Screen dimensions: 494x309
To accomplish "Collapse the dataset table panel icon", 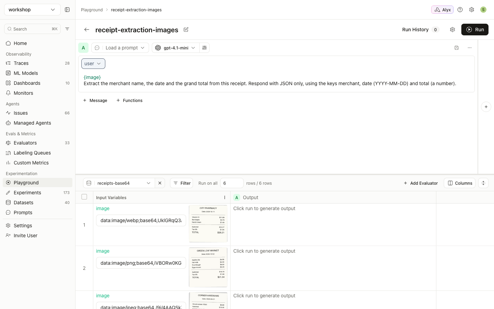I will click(x=483, y=183).
